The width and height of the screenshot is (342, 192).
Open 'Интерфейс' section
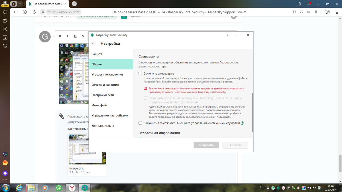pos(111,105)
